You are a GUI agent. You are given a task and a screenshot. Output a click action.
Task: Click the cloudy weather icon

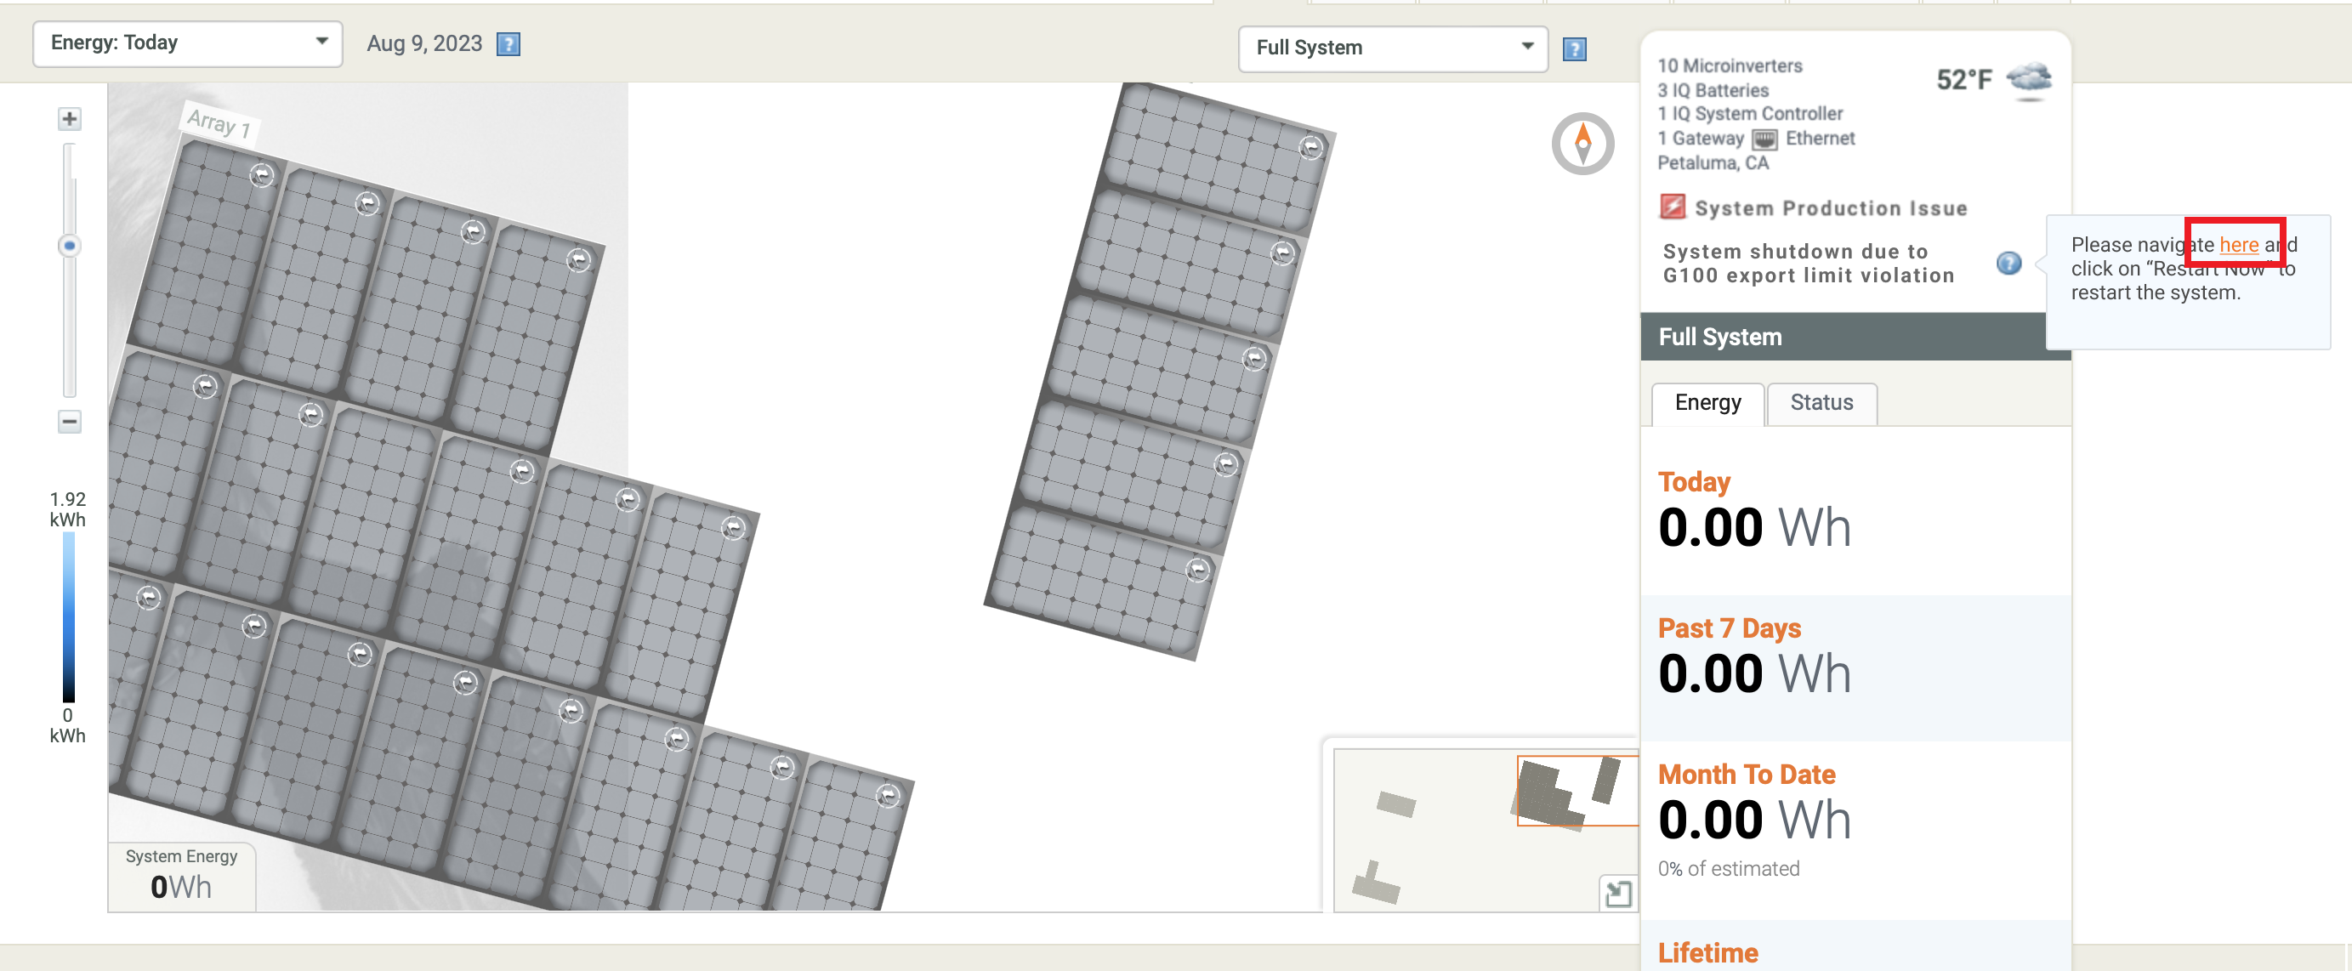pyautogui.click(x=2029, y=80)
